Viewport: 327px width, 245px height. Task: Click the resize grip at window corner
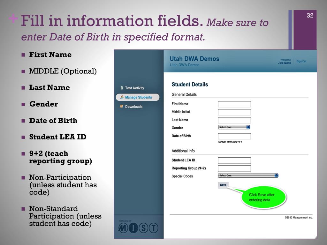(x=315, y=237)
